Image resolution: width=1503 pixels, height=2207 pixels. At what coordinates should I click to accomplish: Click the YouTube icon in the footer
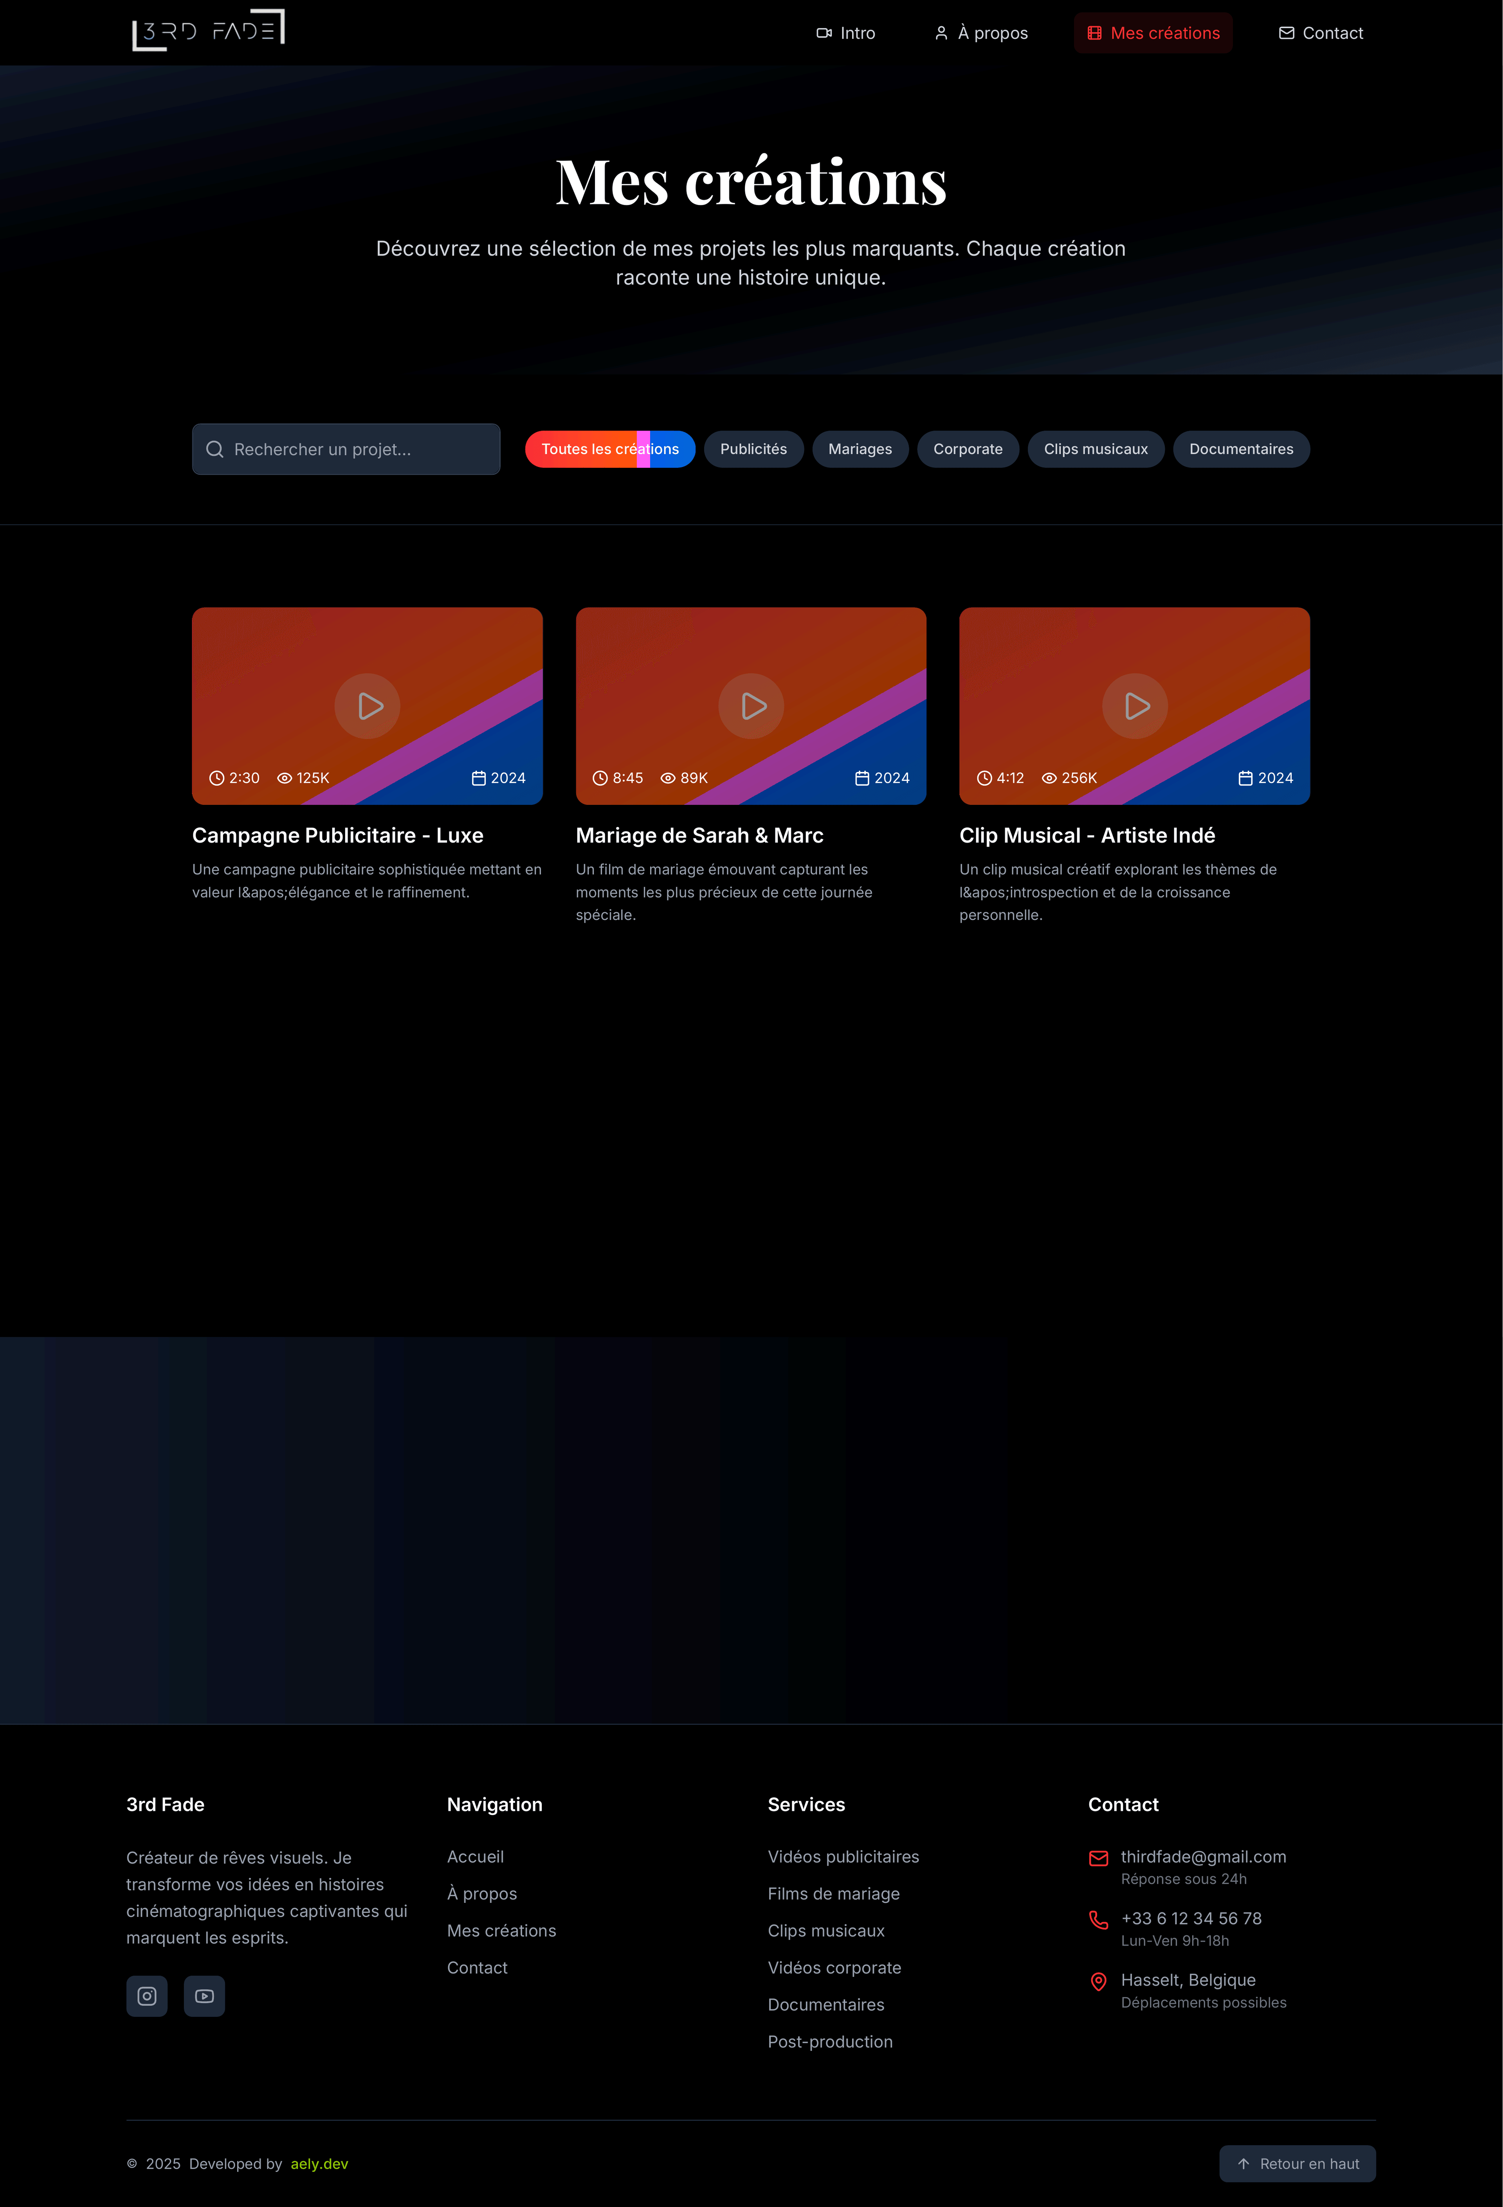tap(204, 1996)
